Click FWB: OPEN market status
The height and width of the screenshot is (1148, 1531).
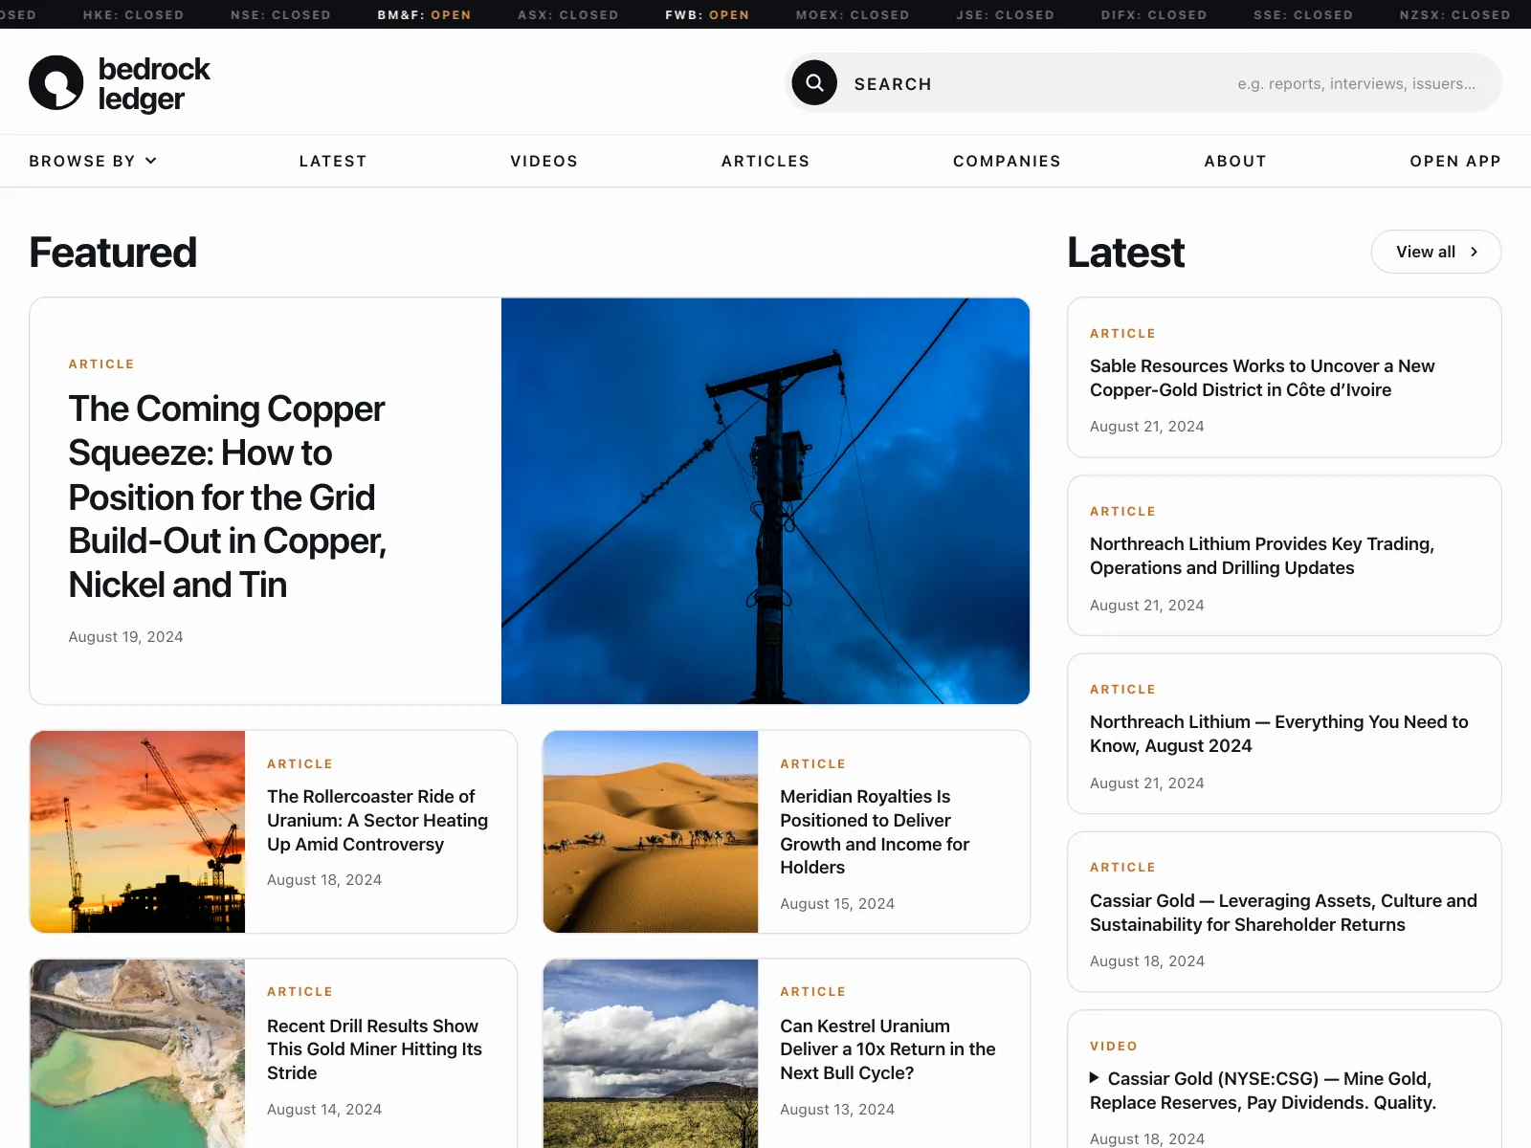(x=707, y=14)
